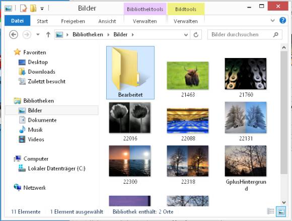Open the Datei menu

pyautogui.click(x=17, y=21)
